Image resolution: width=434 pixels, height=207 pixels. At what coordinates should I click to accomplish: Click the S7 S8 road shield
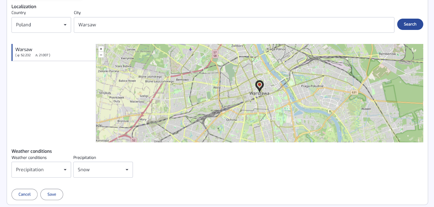[215, 54]
